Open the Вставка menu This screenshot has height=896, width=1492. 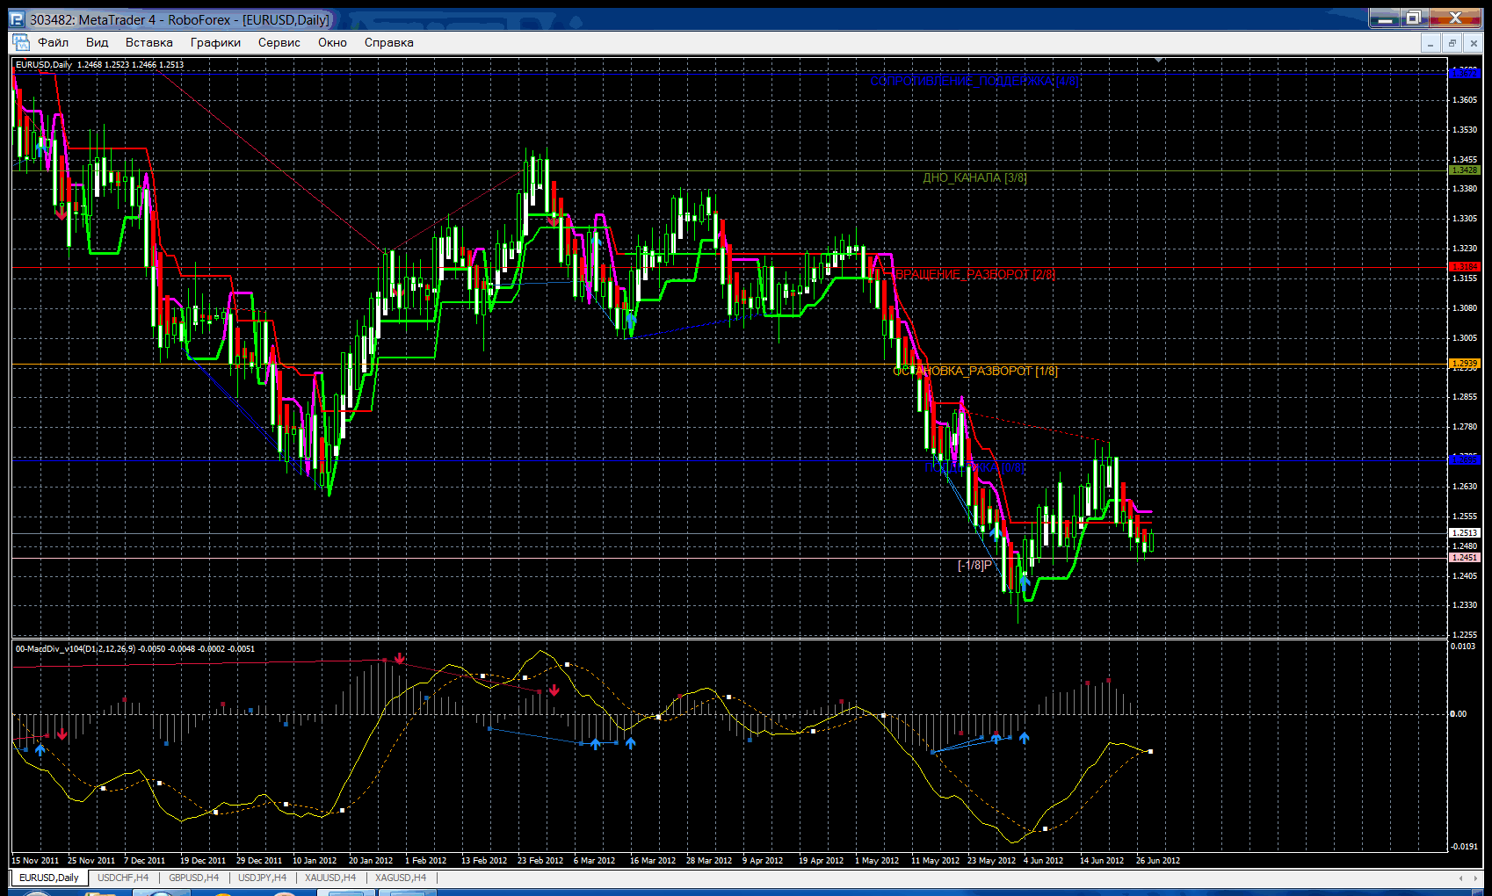coord(148,42)
